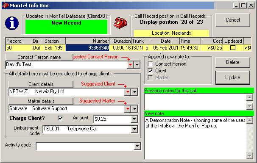Click the Out direction cell
Image resolution: width=257 pixels, height=163 pixels.
tap(38, 48)
